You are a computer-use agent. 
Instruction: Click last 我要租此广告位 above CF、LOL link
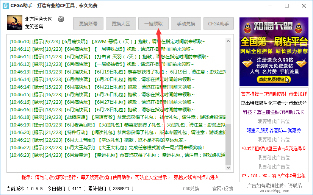[274, 167]
